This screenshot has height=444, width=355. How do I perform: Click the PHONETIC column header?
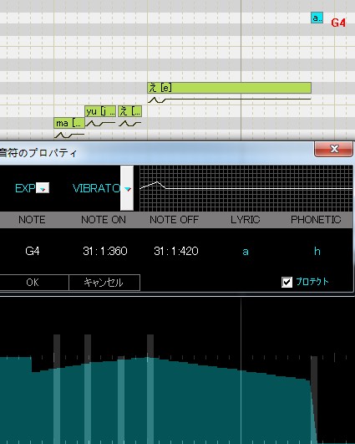(316, 220)
